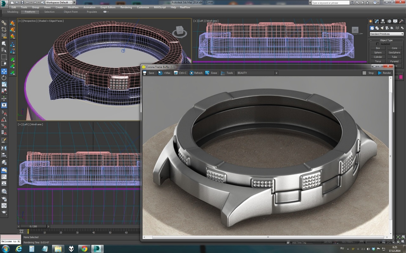Switch to the Object Paint ribbon tab
The height and width of the screenshot is (253, 406).
coord(70,12)
